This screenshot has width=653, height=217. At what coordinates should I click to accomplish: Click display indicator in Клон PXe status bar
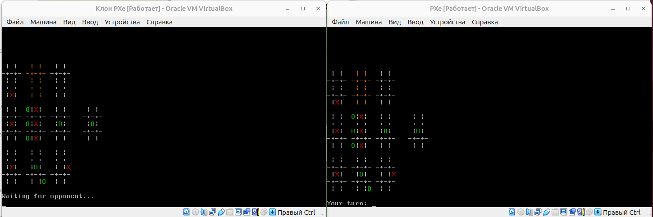[238, 212]
